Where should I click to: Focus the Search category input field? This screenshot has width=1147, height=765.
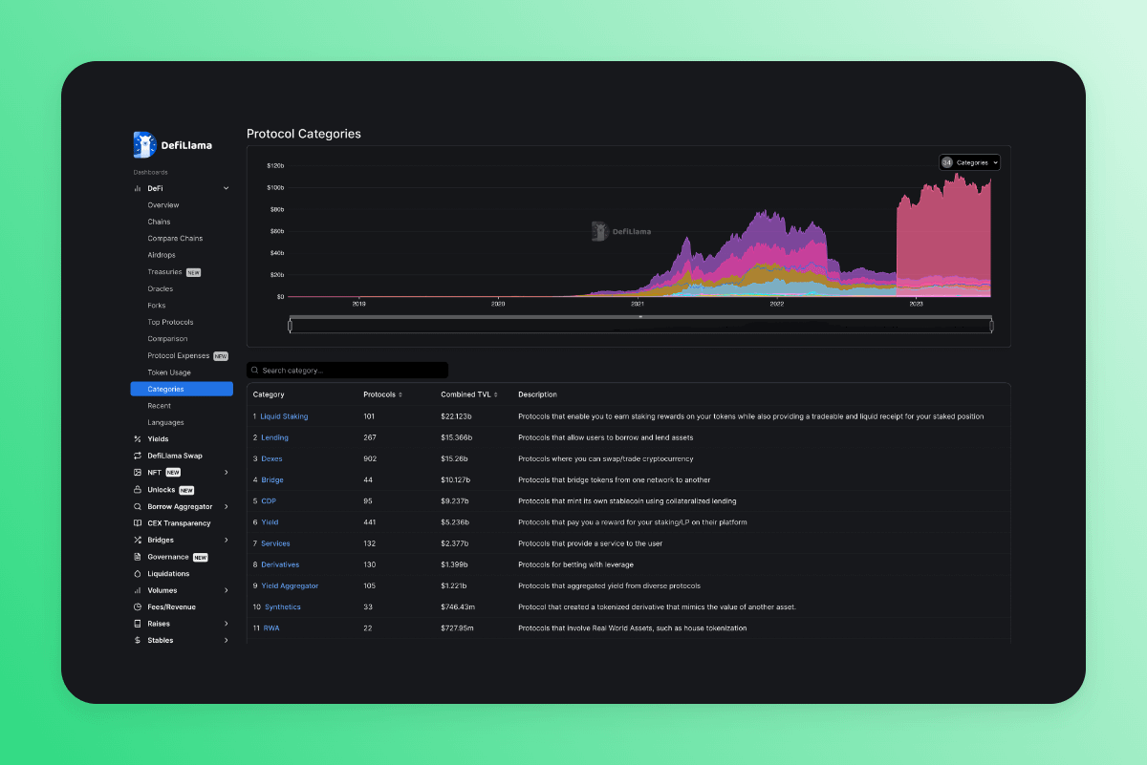[348, 371]
